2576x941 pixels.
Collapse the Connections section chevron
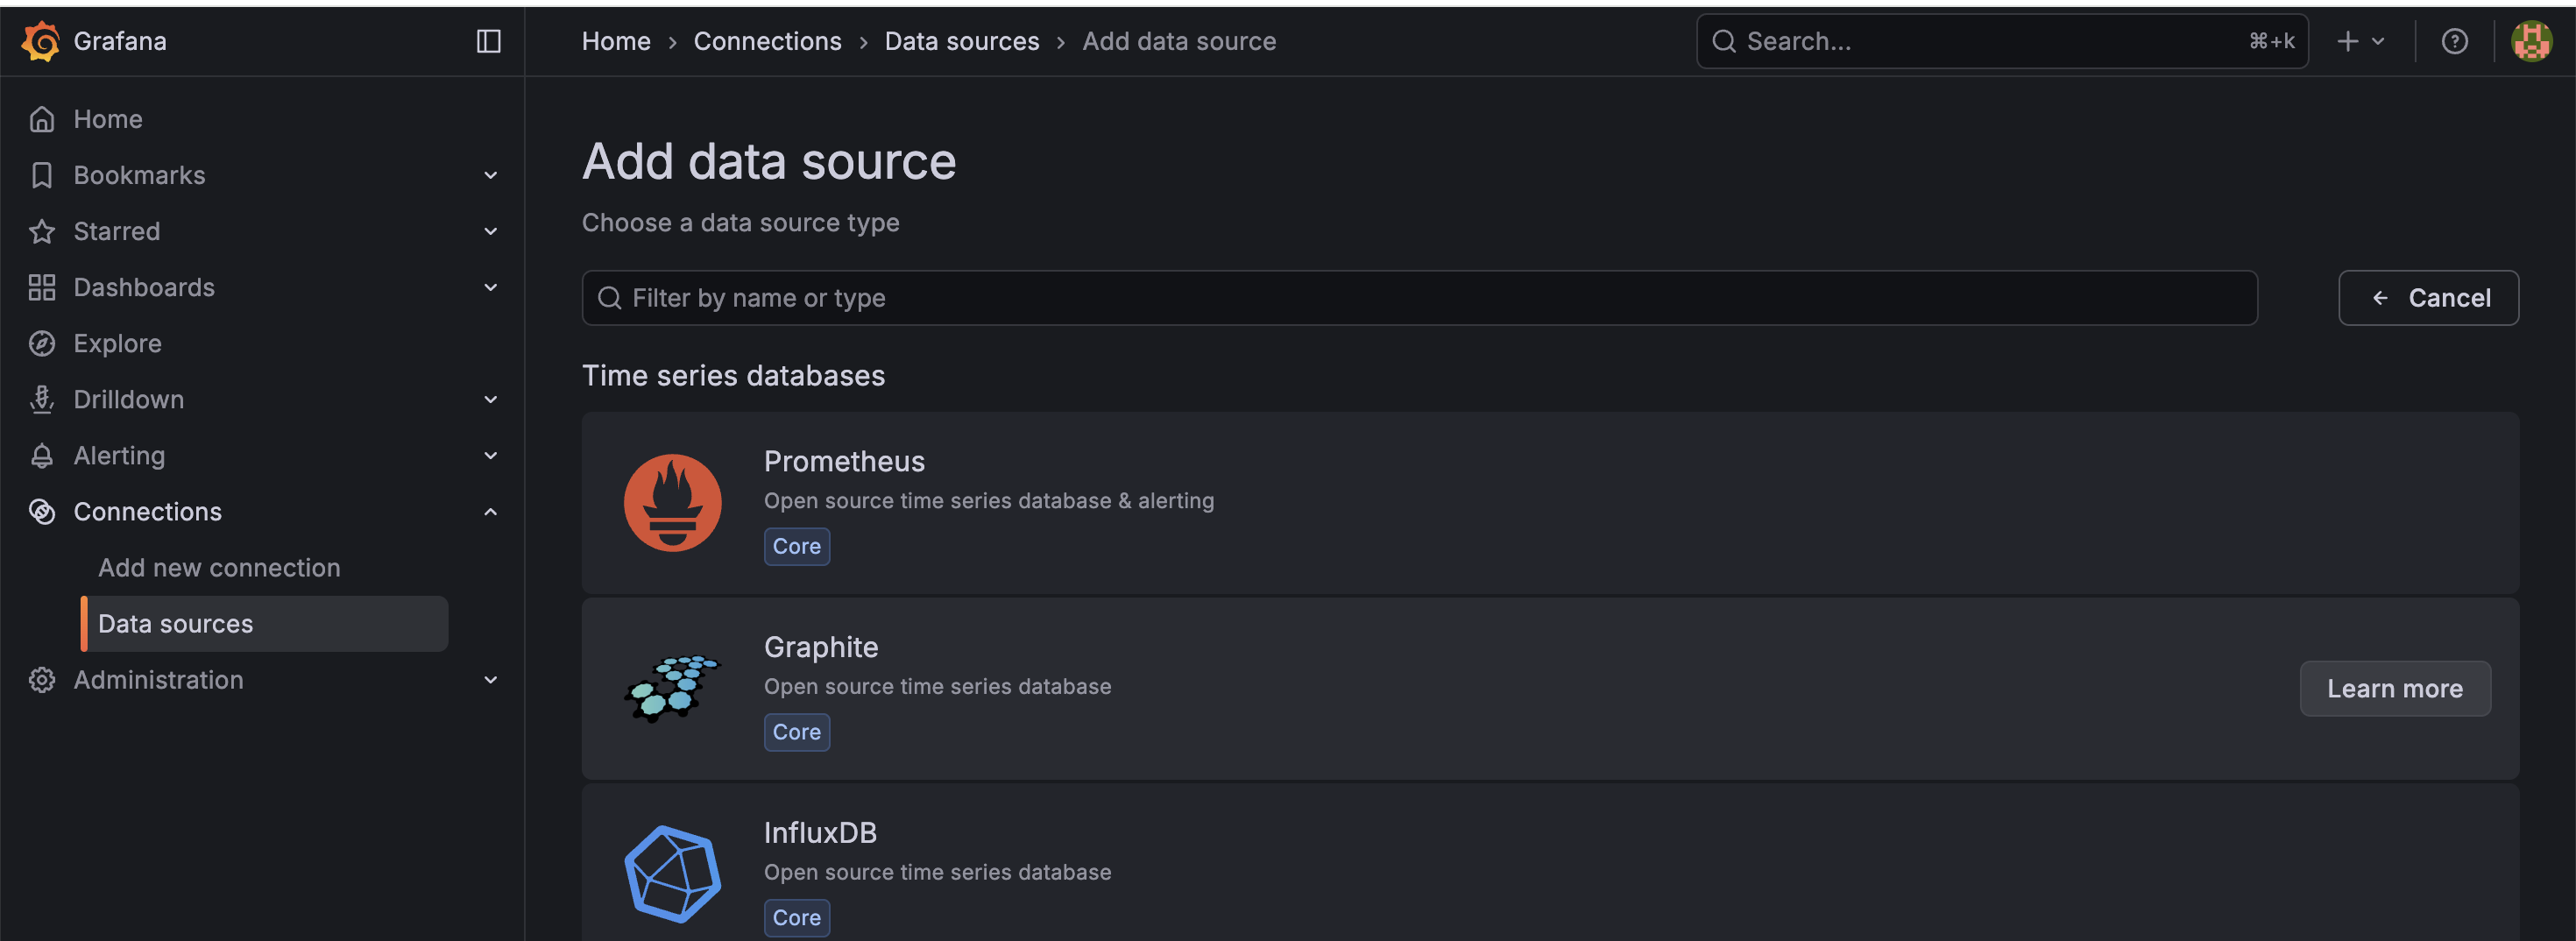click(x=490, y=511)
